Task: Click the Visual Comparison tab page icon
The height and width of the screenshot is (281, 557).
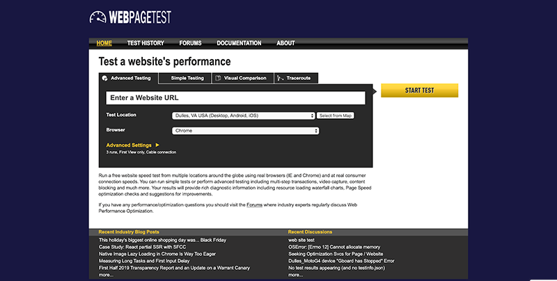Action: (x=218, y=78)
